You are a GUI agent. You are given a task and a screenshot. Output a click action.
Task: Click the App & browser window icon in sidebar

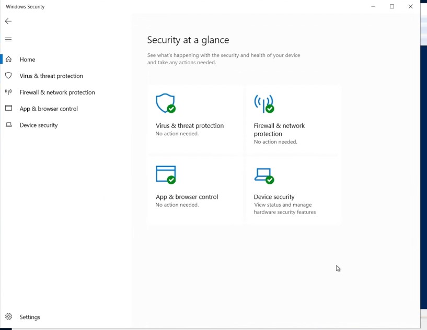[x=8, y=108]
